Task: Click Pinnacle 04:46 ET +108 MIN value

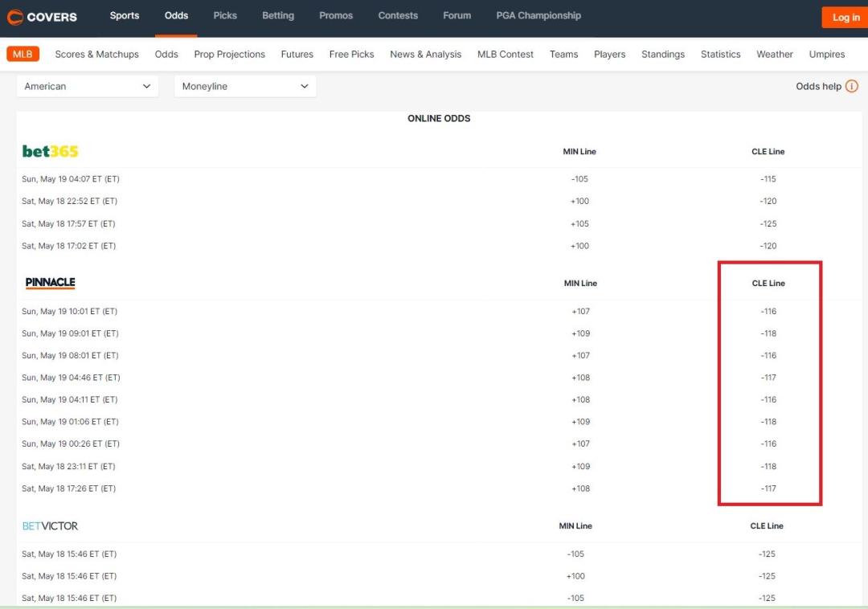Action: click(581, 378)
